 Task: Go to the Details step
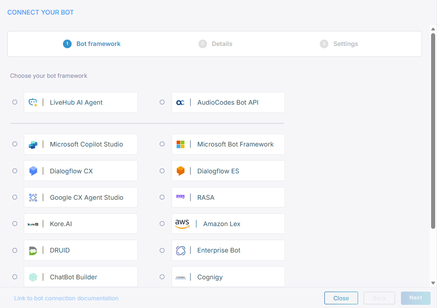pyautogui.click(x=215, y=44)
